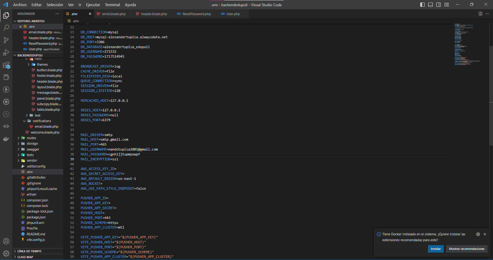Click the Instalar button
The image size is (493, 260).
(436, 249)
